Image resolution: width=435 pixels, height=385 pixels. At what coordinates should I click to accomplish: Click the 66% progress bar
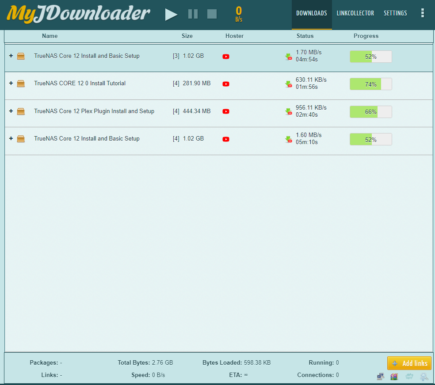pos(370,112)
